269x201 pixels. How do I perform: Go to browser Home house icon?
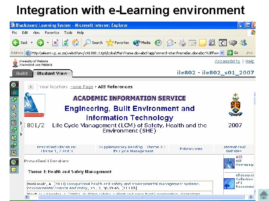tap(75, 42)
